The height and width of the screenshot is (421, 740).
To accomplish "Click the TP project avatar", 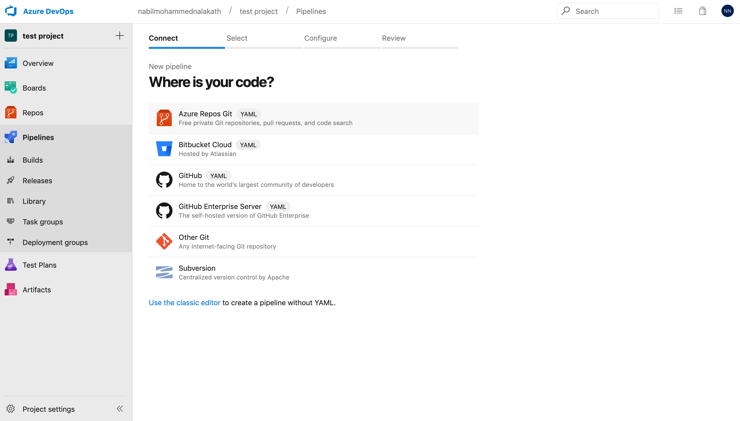I will 11,36.
